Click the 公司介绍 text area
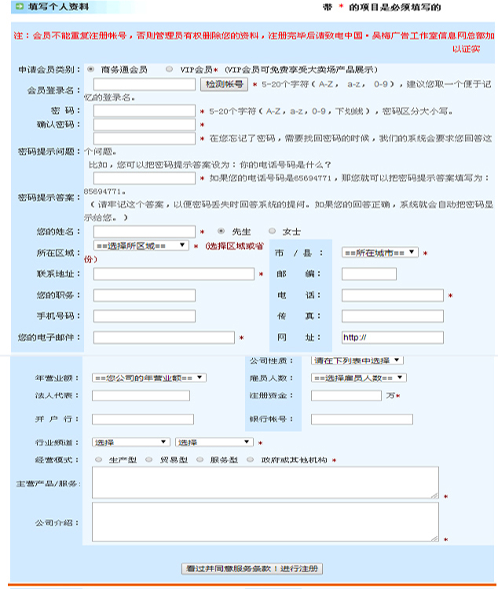Screen dimensions: 498x589 pyautogui.click(x=265, y=522)
